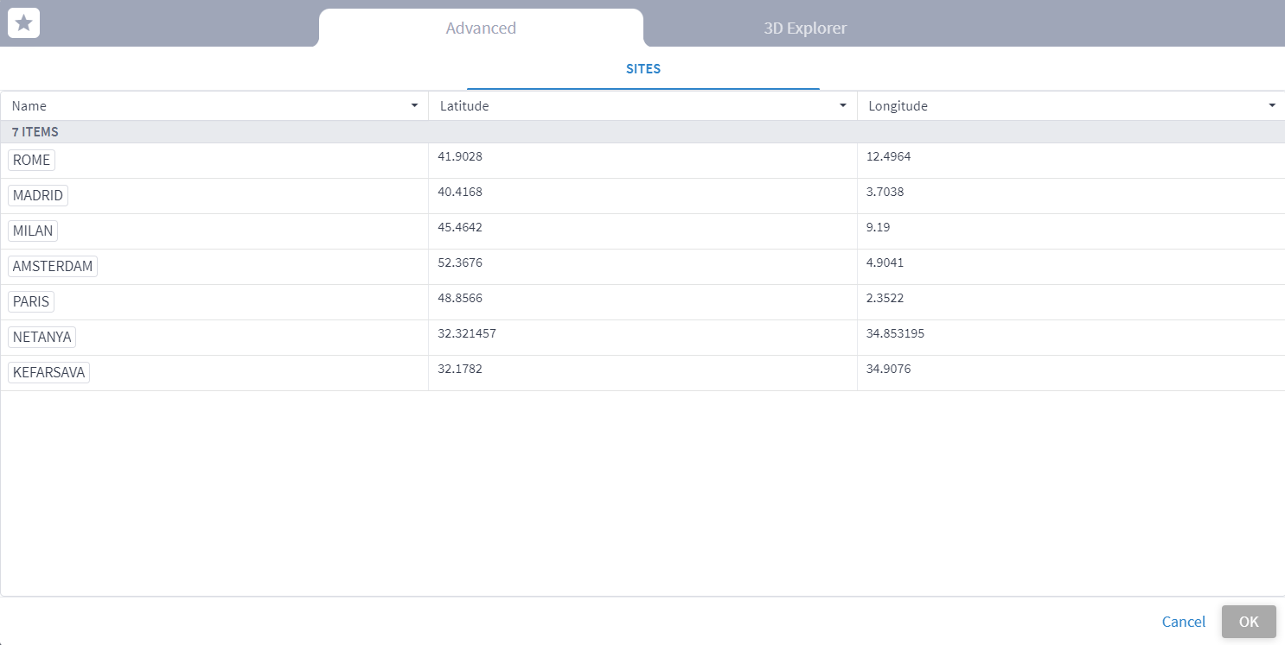Viewport: 1285px width, 645px height.
Task: Click the MILAN site name
Action: tap(32, 231)
